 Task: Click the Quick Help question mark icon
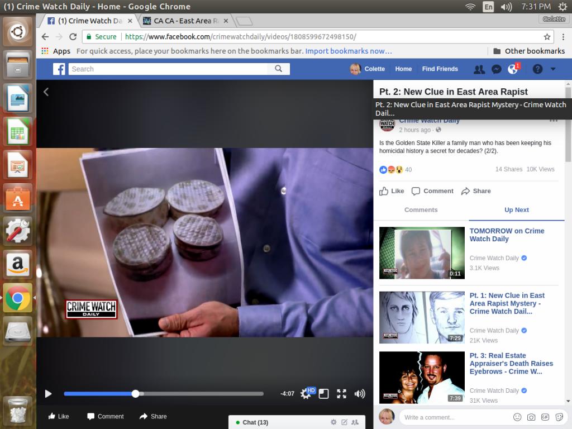pyautogui.click(x=537, y=69)
